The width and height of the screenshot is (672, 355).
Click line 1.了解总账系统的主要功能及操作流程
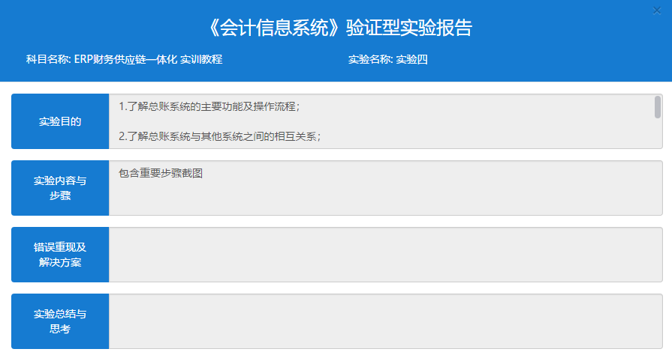point(209,106)
